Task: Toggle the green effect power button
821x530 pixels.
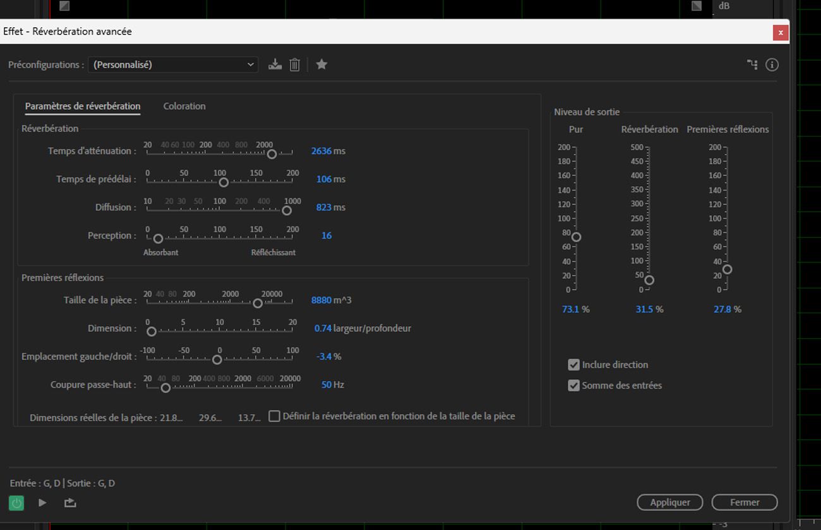Action: tap(16, 503)
